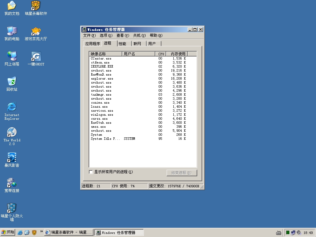Image resolution: width=316 pixels, height=237 pixels.
Task: Enable 显示所有用户的进程 checkbox
Action: [91, 172]
